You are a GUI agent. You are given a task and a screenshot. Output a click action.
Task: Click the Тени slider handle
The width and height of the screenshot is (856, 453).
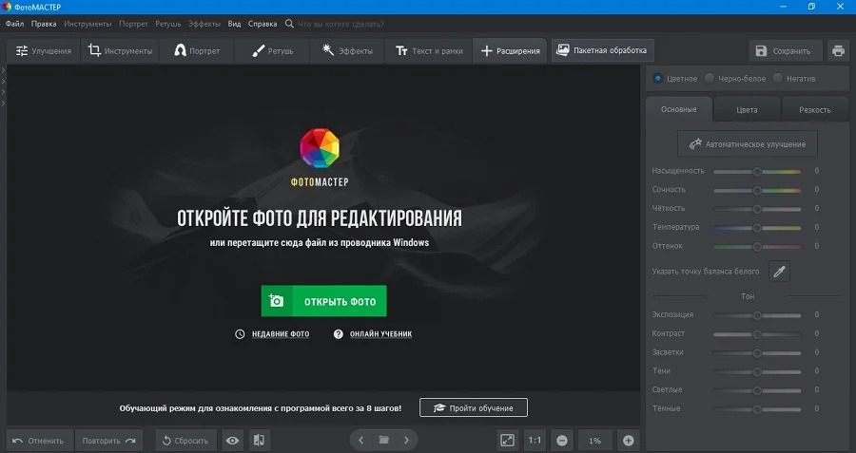(x=757, y=371)
